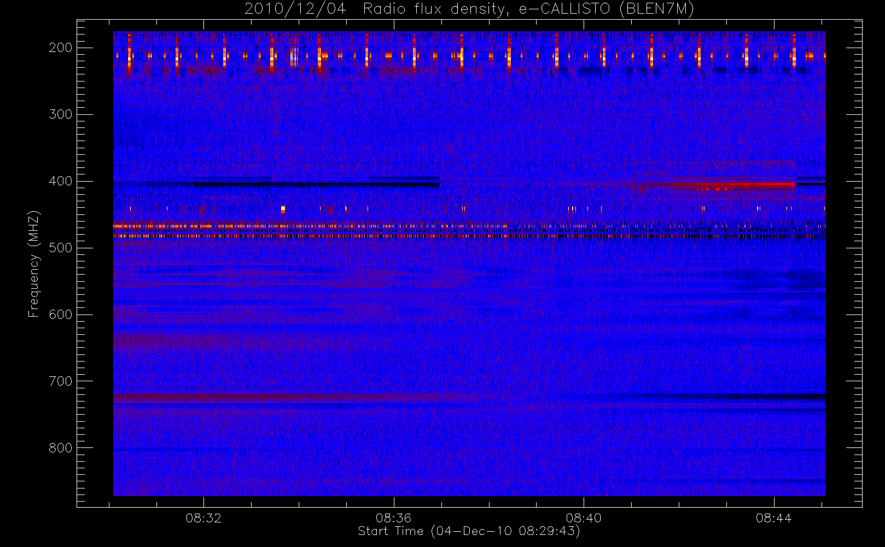Click the 08:40 time tick label

(x=584, y=518)
